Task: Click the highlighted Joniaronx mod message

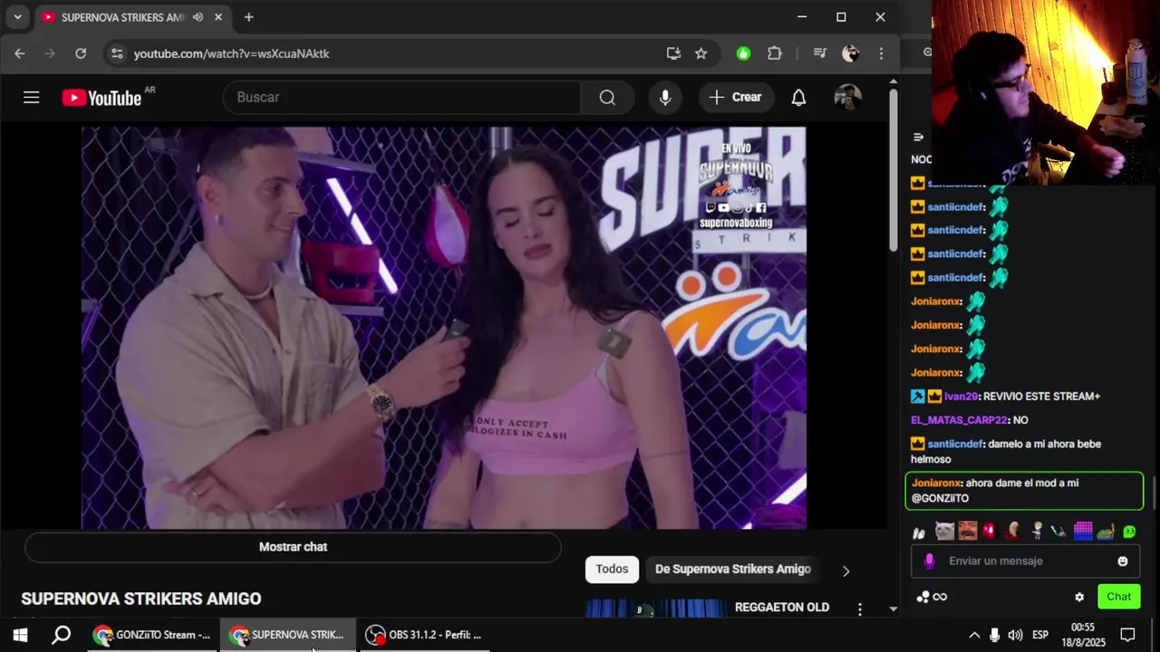Action: pos(1024,490)
